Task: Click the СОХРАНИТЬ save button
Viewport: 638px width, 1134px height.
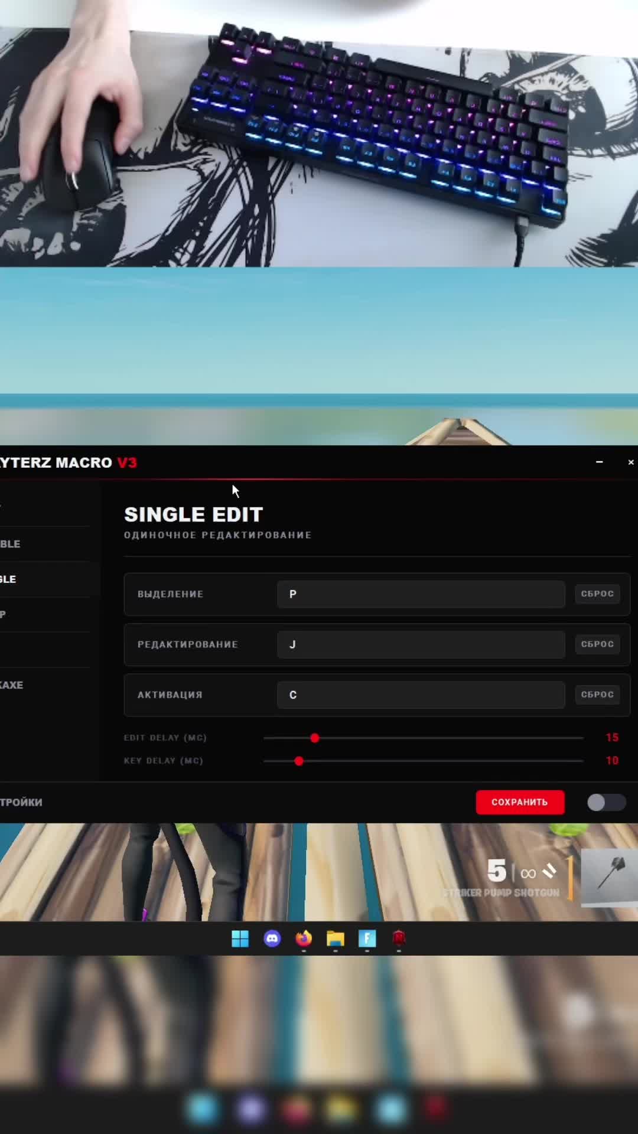Action: [x=520, y=802]
